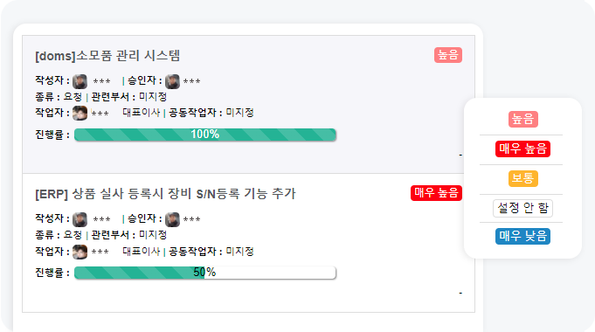The height and width of the screenshot is (332, 595).
Task: Open the [ERP] 상품 실사 등록시 task title
Action: 165,194
